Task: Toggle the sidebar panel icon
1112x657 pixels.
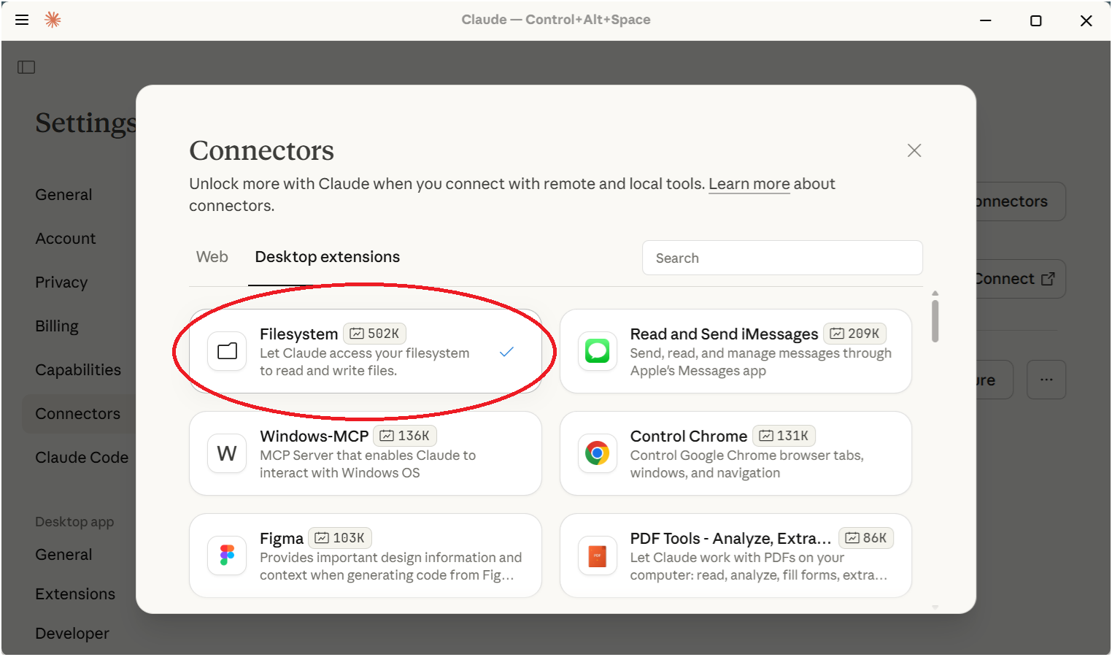Action: coord(26,67)
